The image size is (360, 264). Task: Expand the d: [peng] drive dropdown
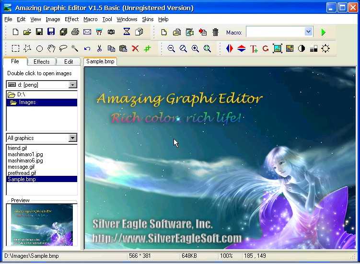72,85
